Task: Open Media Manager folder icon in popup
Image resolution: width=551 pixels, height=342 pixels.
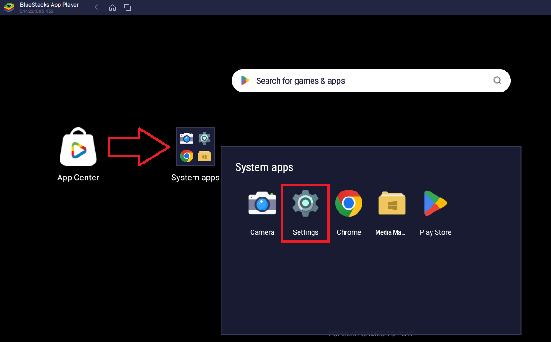Action: (x=392, y=203)
